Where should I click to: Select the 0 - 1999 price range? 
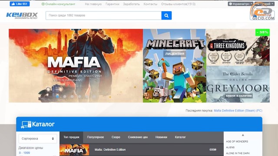click(24, 153)
